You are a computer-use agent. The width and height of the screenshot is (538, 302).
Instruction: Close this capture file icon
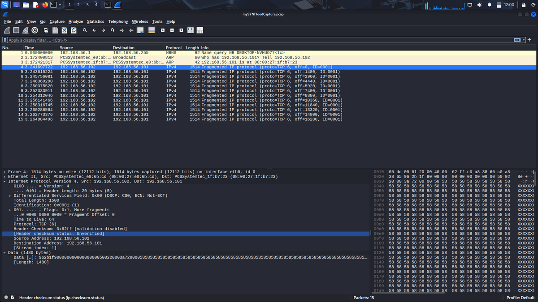(x=64, y=30)
